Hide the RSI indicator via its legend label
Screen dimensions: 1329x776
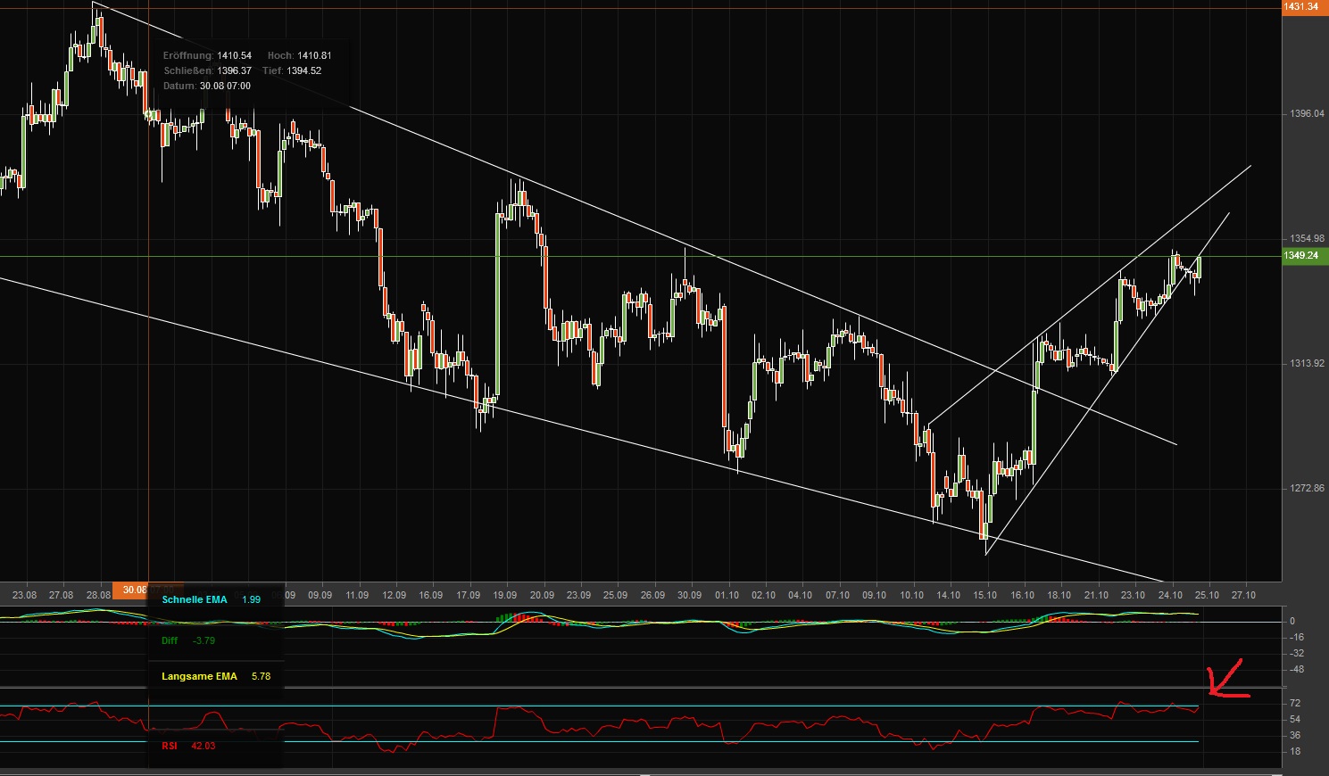click(x=168, y=746)
